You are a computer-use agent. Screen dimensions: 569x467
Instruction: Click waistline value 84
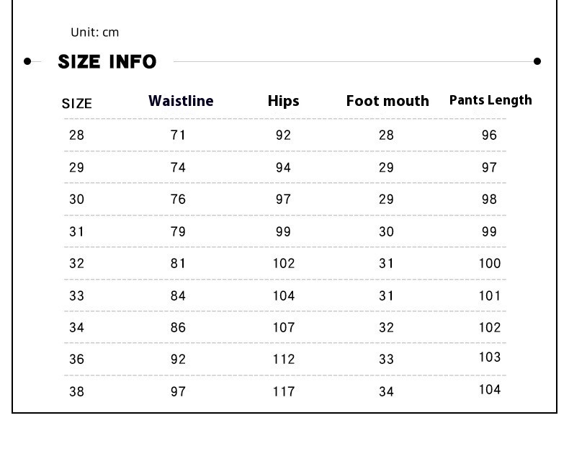[178, 295]
